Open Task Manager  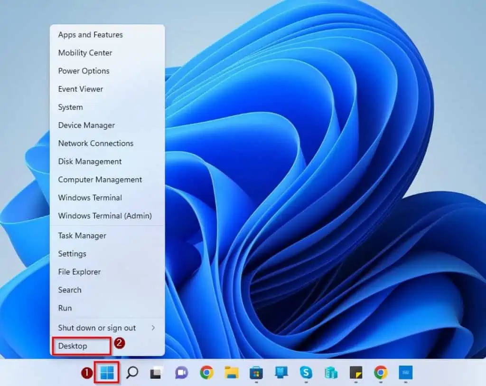(107, 236)
